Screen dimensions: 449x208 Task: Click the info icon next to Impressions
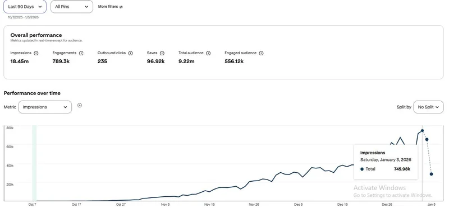coord(36,53)
